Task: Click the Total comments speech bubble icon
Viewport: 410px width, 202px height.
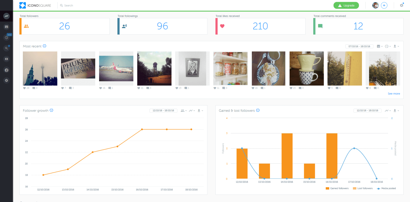Action: (320, 26)
